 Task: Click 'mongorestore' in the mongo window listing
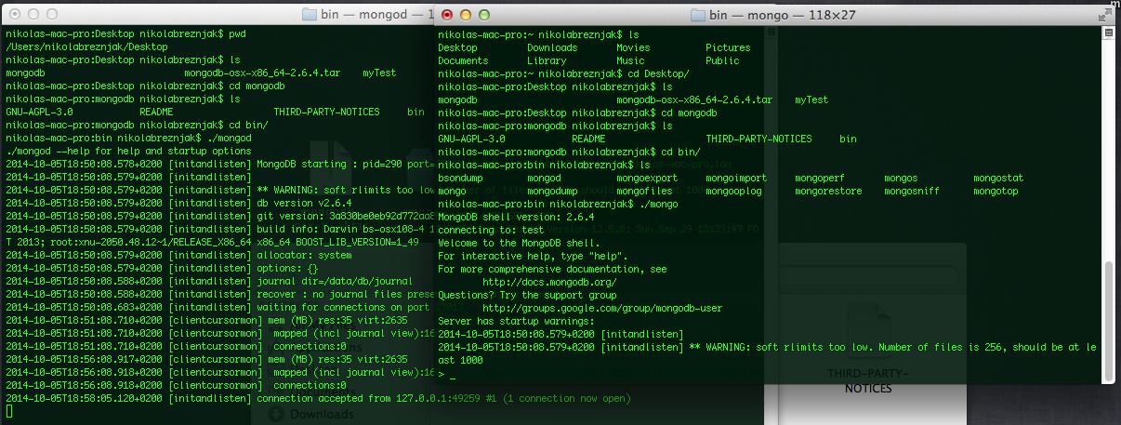point(828,191)
